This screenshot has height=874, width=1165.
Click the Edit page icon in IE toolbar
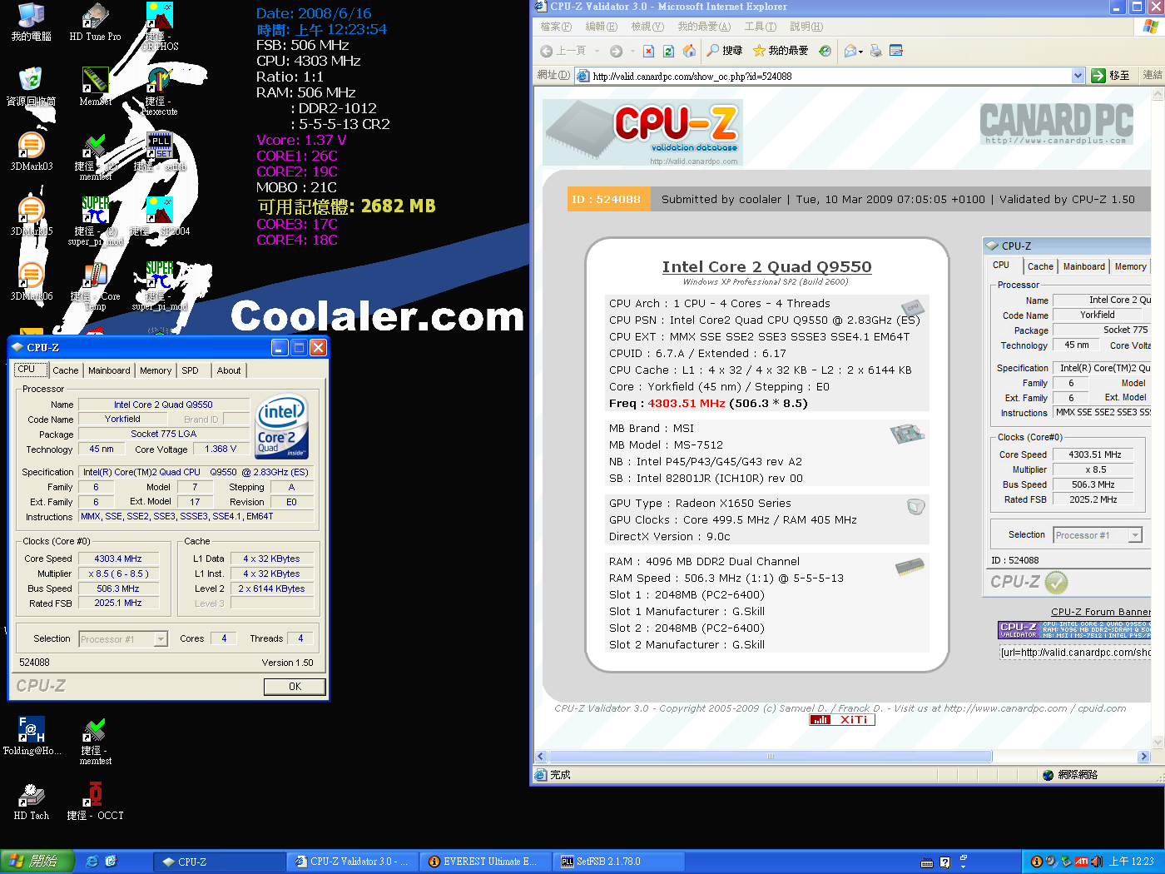tap(896, 51)
